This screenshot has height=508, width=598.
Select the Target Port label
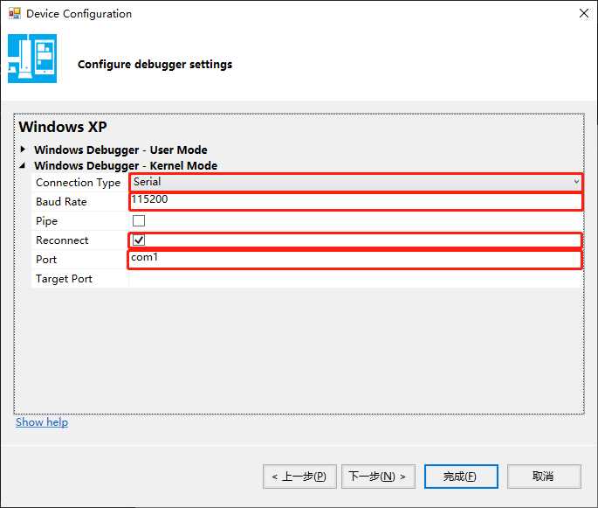[x=64, y=279]
